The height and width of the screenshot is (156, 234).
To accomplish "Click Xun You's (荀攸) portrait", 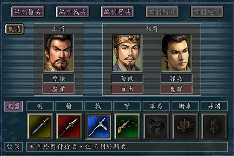I will pos(127,53).
